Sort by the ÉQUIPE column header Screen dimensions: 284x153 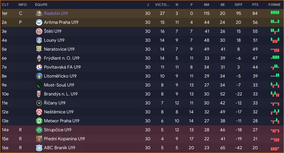click(x=41, y=5)
